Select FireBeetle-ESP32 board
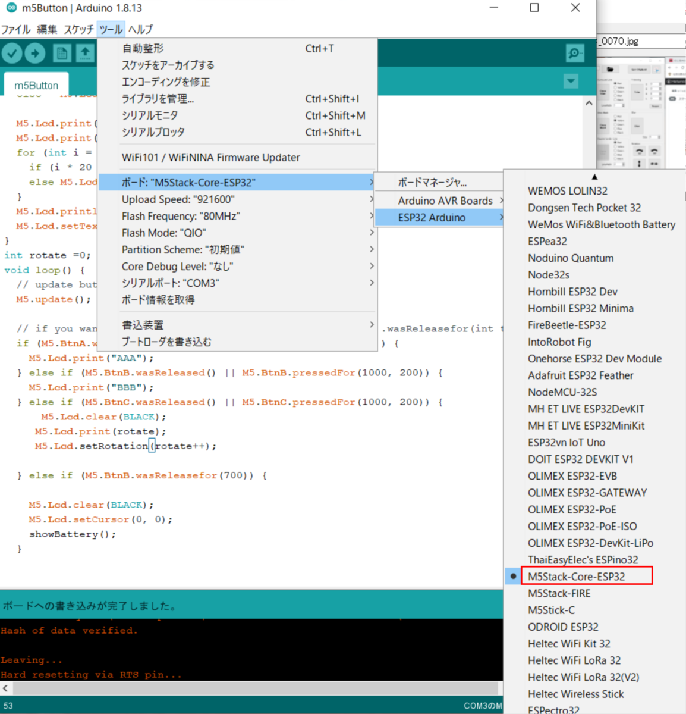This screenshot has height=714, width=686. coord(594,325)
